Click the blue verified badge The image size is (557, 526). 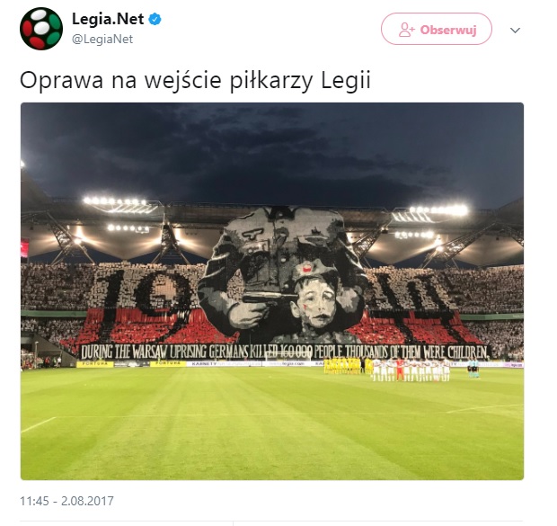click(155, 19)
